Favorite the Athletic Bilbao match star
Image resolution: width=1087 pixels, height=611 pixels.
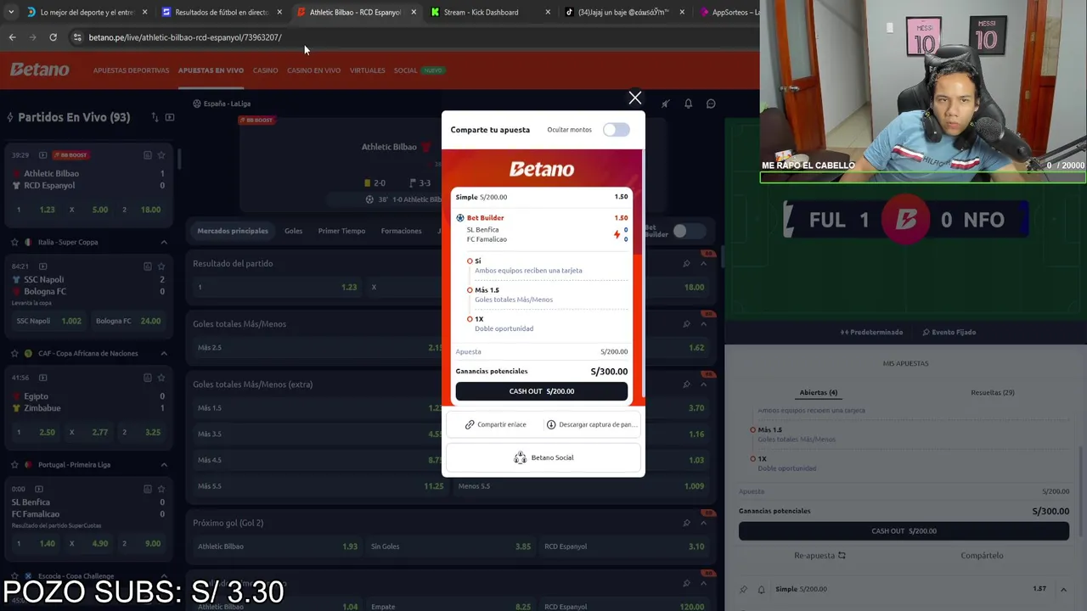coord(161,155)
